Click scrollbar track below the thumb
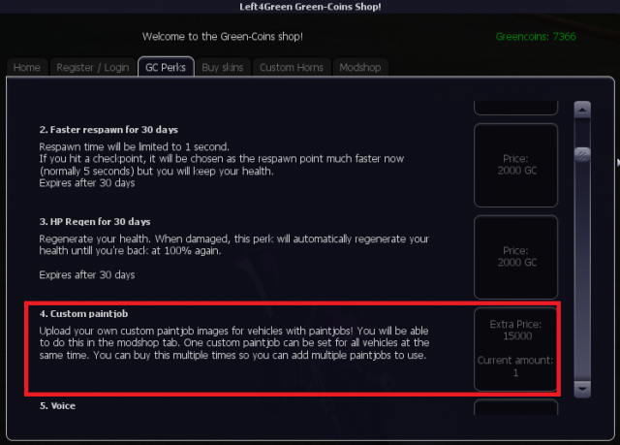The width and height of the screenshot is (620, 445). click(582, 270)
